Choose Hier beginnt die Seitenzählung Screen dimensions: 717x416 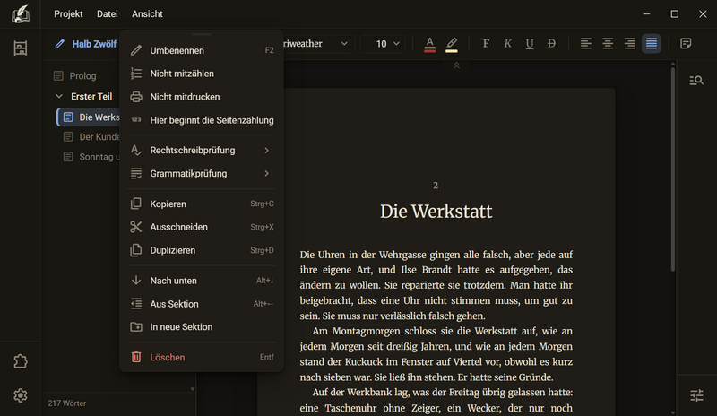coord(202,120)
